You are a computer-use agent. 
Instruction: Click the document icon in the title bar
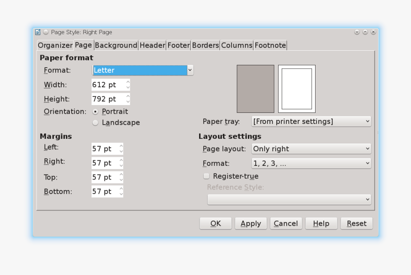click(x=37, y=32)
